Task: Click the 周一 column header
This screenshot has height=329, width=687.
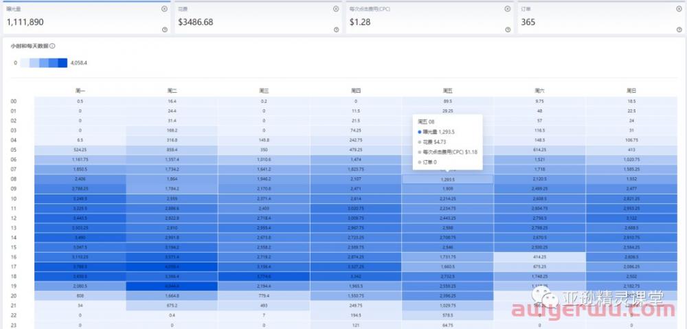Action: point(80,91)
